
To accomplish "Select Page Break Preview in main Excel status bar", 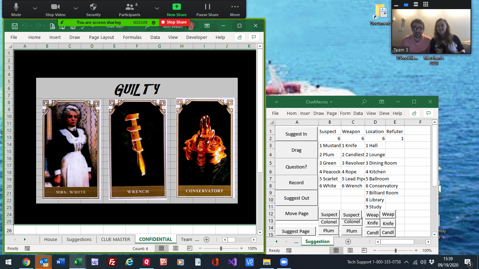I will (190, 248).
